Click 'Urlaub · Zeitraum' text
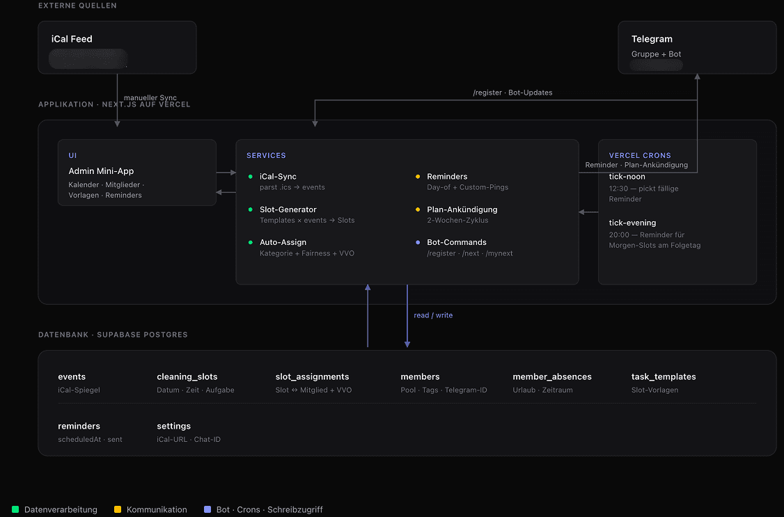 (542, 390)
